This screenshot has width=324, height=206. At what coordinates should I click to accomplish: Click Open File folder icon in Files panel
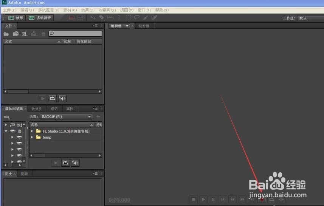coord(6,34)
